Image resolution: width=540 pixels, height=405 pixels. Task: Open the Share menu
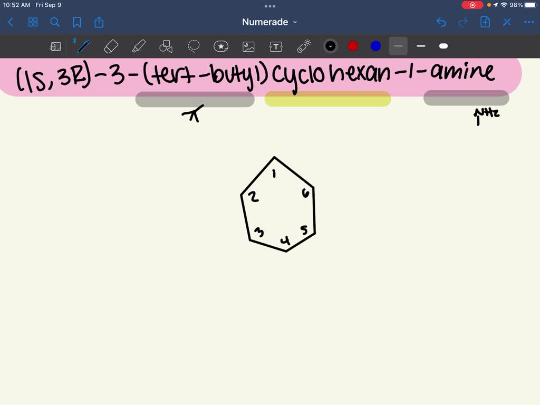point(99,22)
